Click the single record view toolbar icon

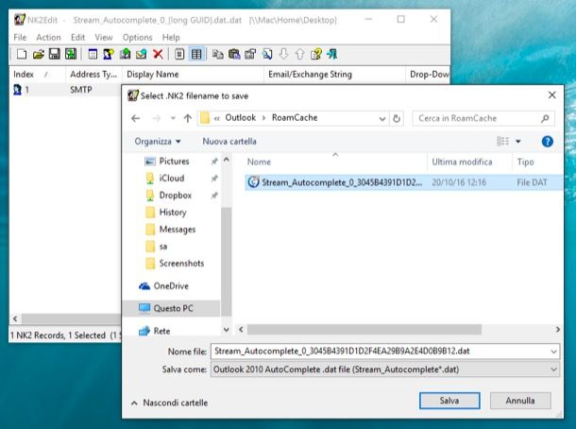pos(179,55)
